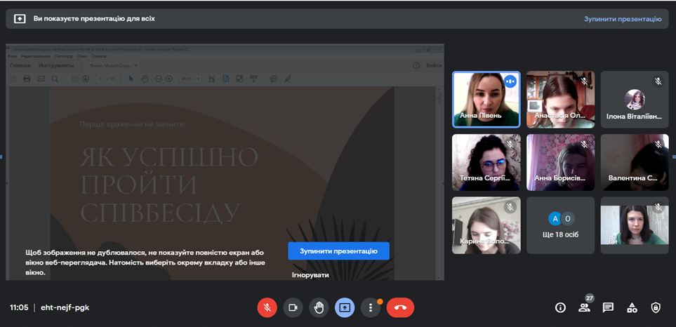The height and width of the screenshot is (327, 676).
Task: Click the Ігнорувати button
Action: [x=310, y=275]
